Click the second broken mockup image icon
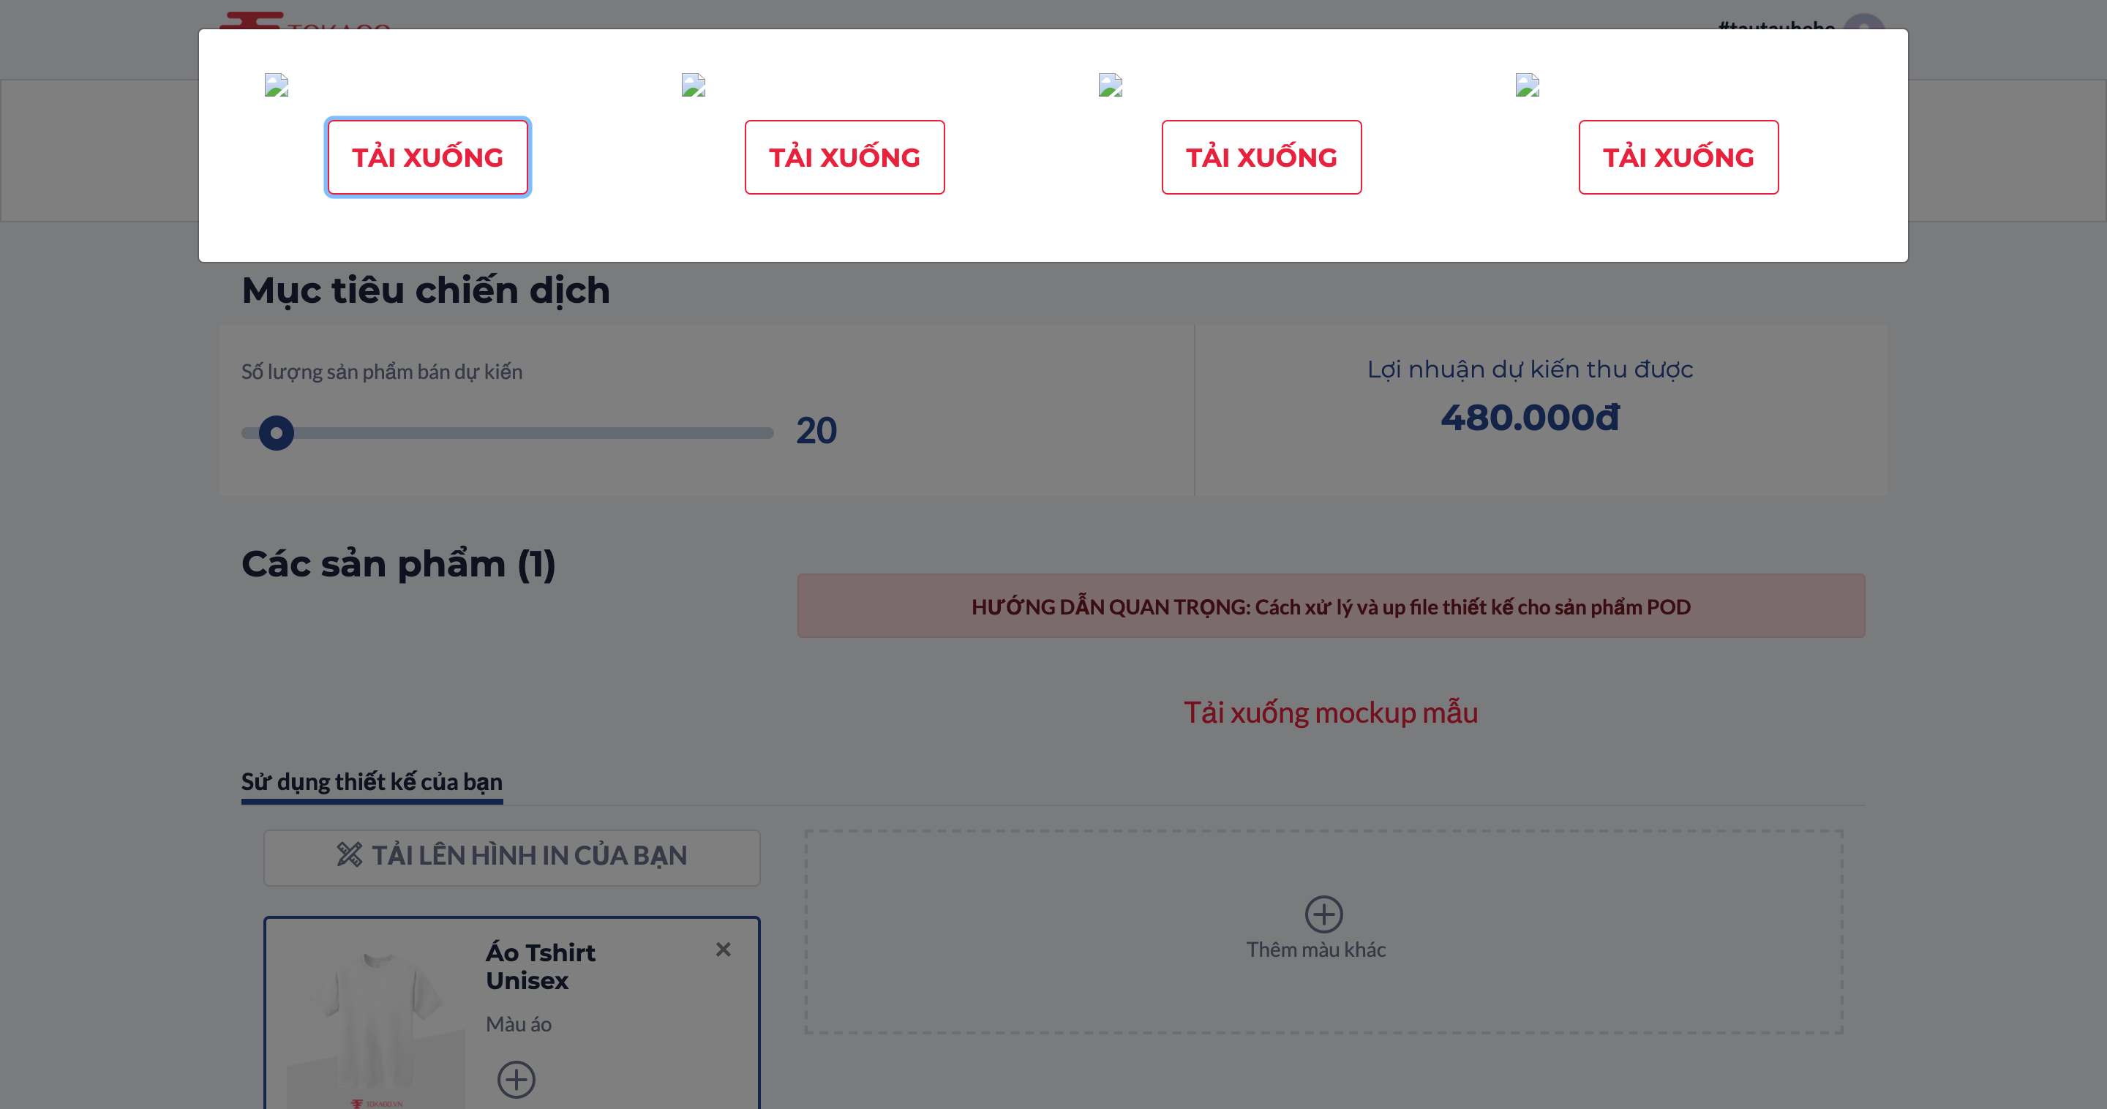The image size is (2107, 1109). [694, 85]
